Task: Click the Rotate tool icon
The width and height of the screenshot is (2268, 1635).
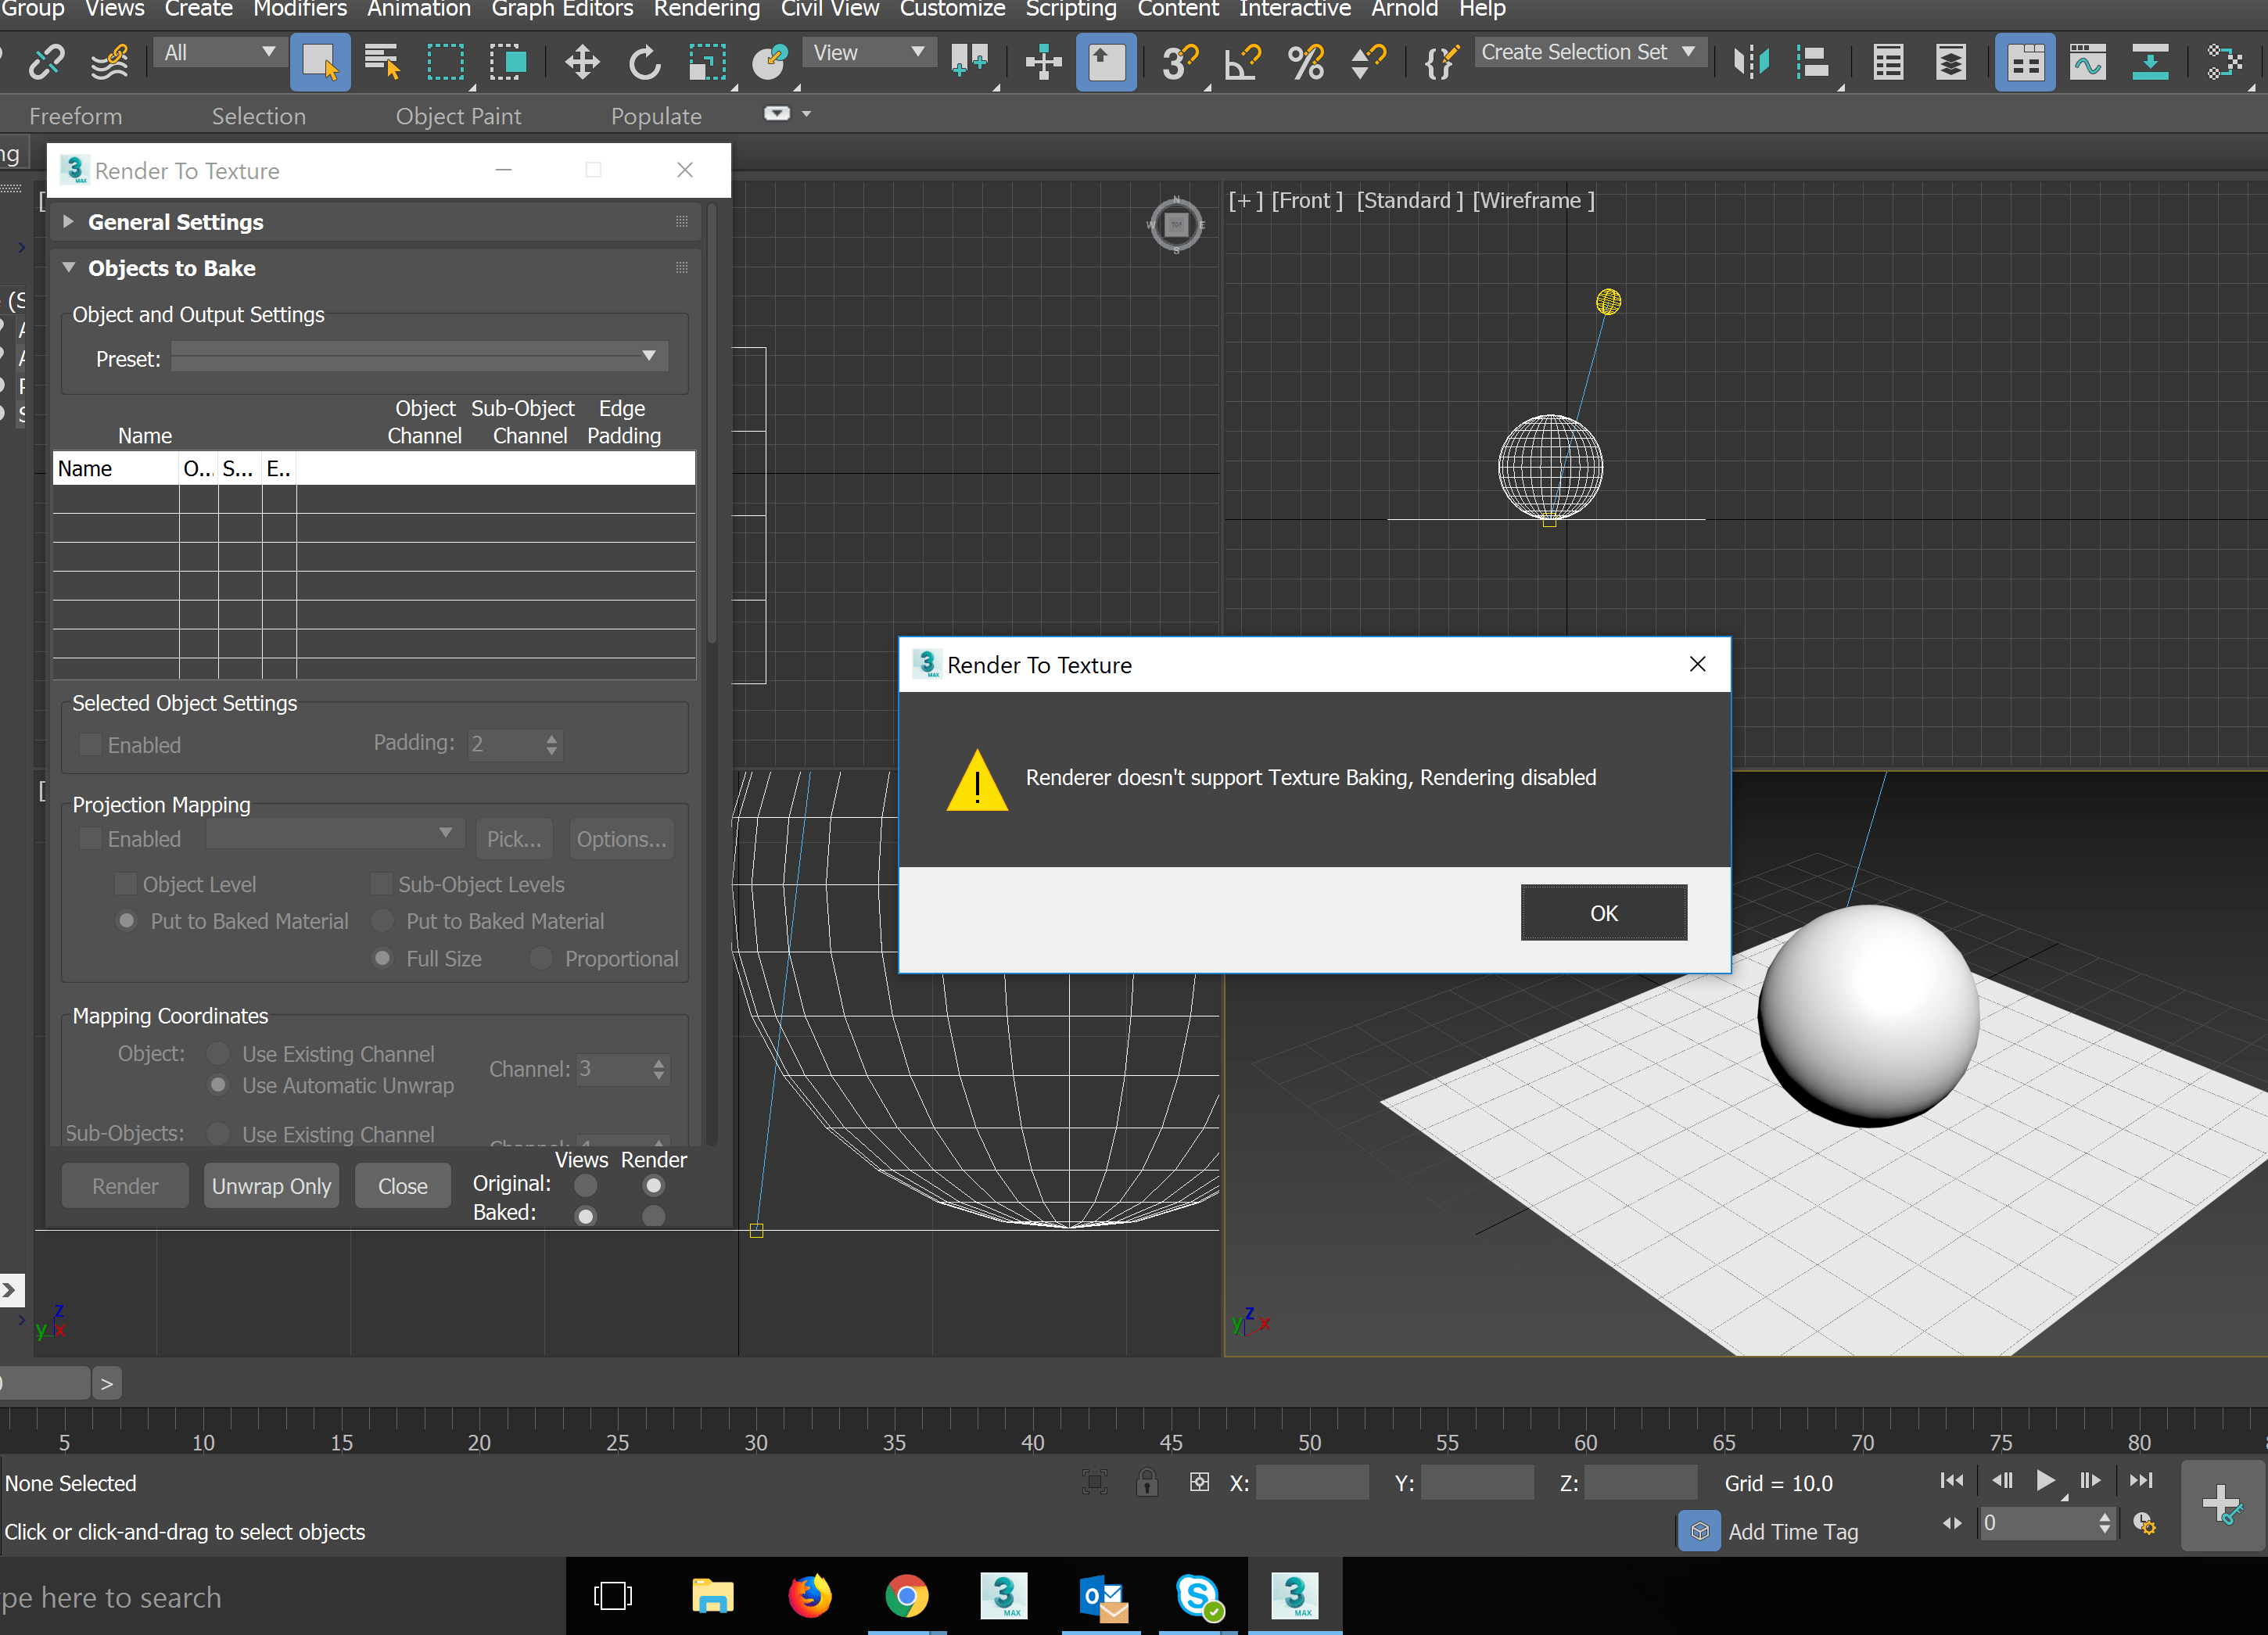Action: [x=644, y=63]
